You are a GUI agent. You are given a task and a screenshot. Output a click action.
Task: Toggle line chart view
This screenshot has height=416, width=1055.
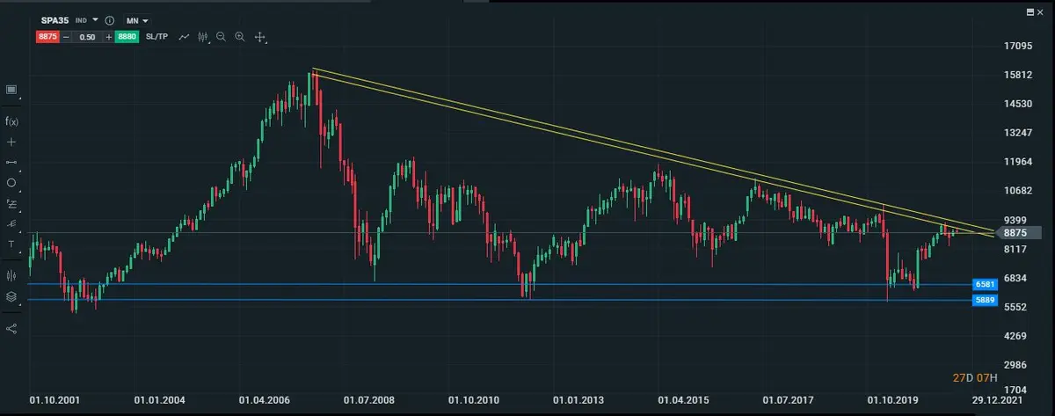click(x=184, y=37)
